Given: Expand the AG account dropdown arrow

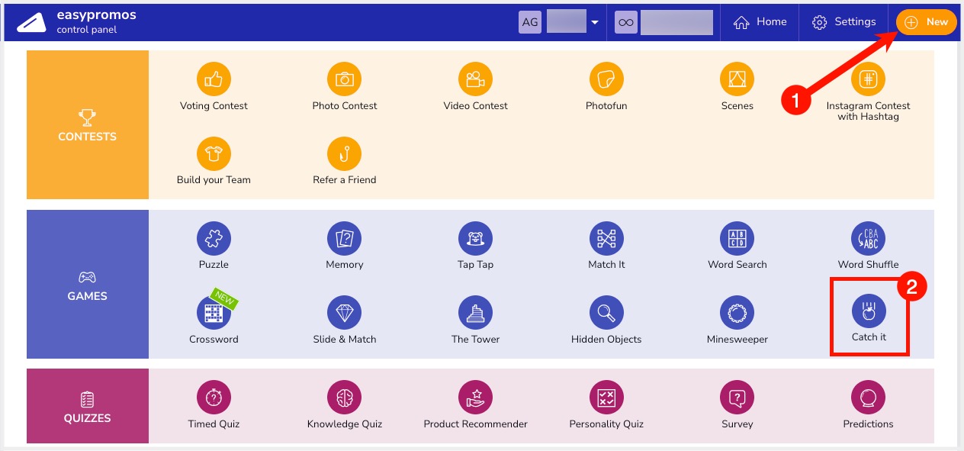Looking at the screenshot, I should point(594,23).
